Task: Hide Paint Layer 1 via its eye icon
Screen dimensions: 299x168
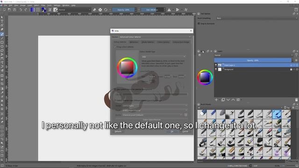Action: tap(216, 65)
